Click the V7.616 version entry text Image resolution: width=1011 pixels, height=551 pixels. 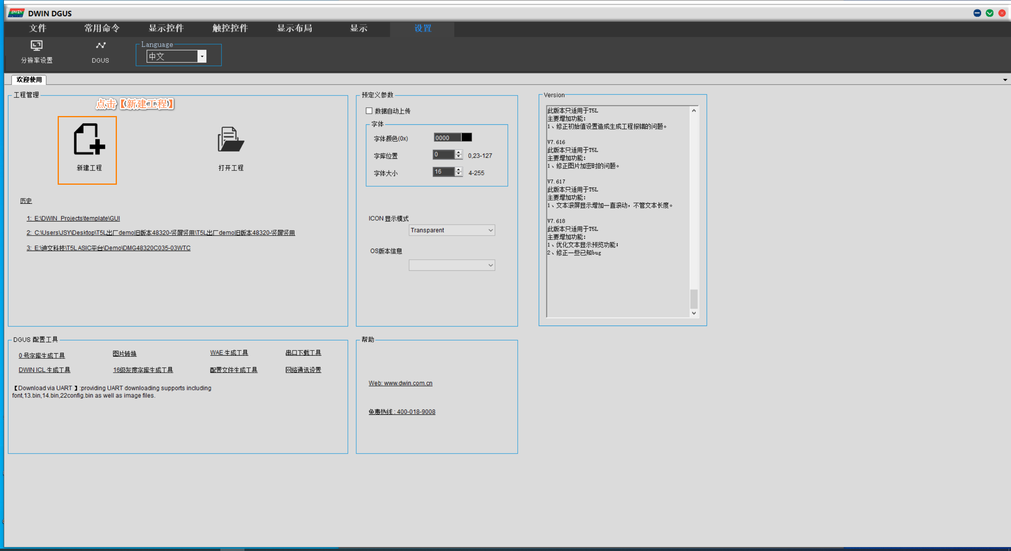pos(556,142)
